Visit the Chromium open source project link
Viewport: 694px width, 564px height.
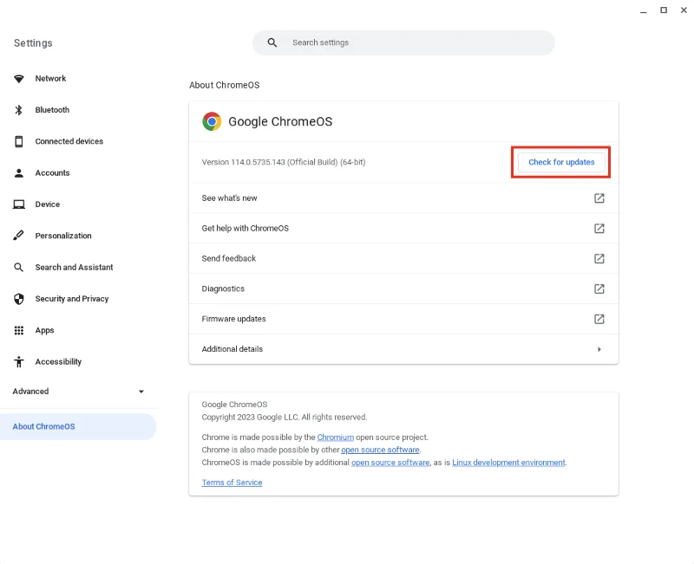[336, 437]
